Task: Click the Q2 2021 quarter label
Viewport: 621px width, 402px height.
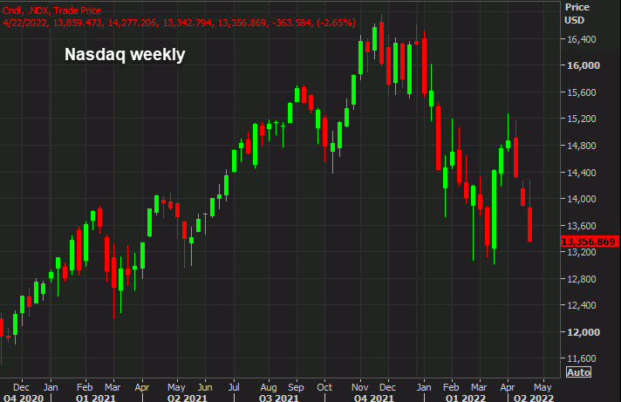Action: (x=188, y=398)
